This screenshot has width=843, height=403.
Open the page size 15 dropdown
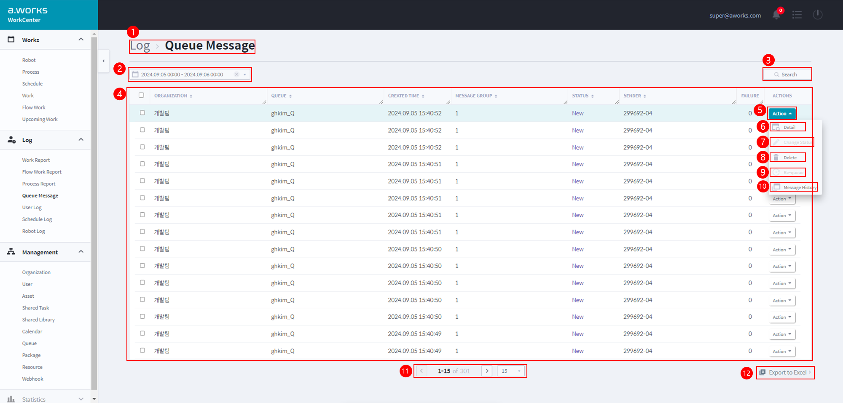(x=511, y=371)
